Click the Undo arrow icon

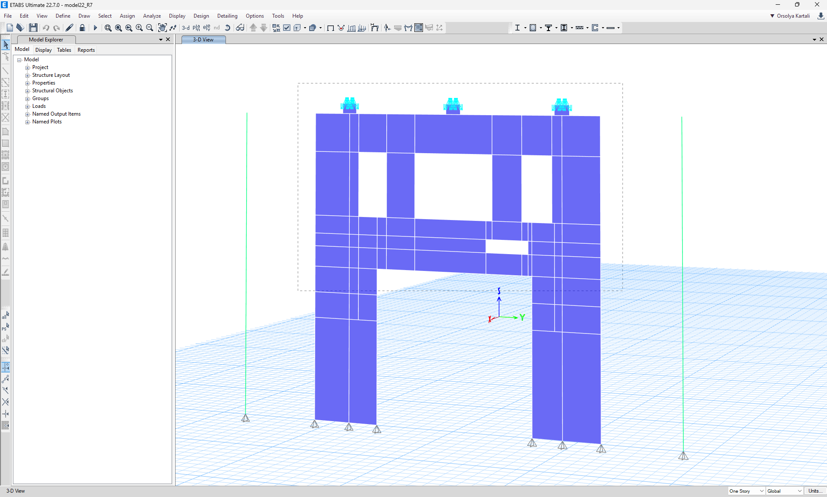point(46,28)
